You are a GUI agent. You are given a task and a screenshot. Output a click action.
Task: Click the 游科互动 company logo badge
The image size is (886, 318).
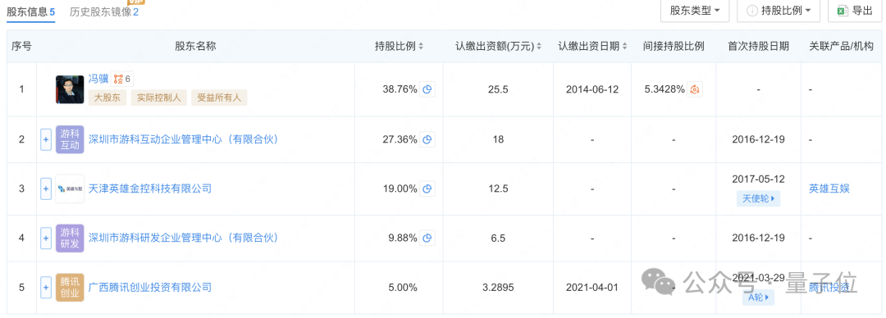(70, 139)
